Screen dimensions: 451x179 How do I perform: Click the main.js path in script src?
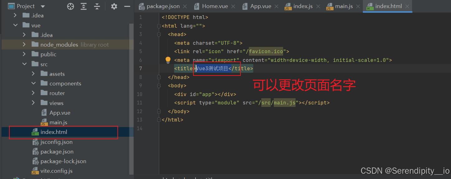point(285,103)
